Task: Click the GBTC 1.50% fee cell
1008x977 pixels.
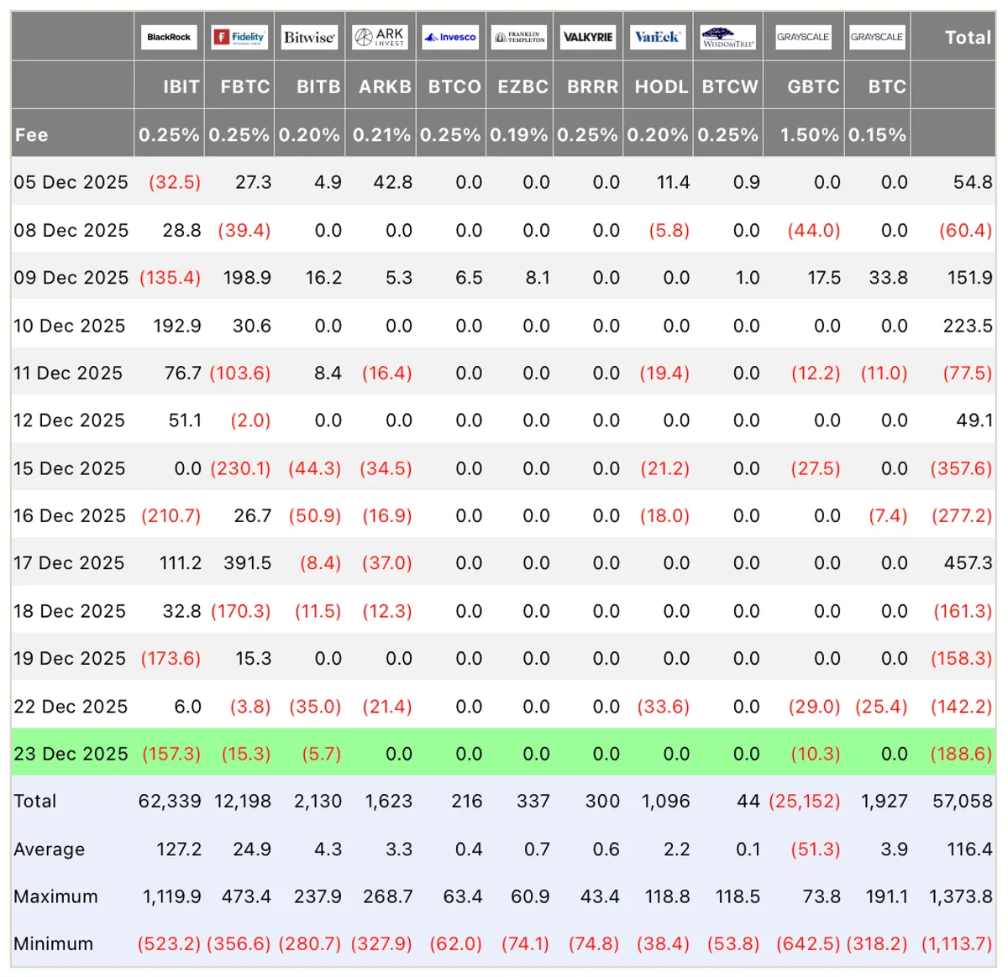Action: click(809, 134)
